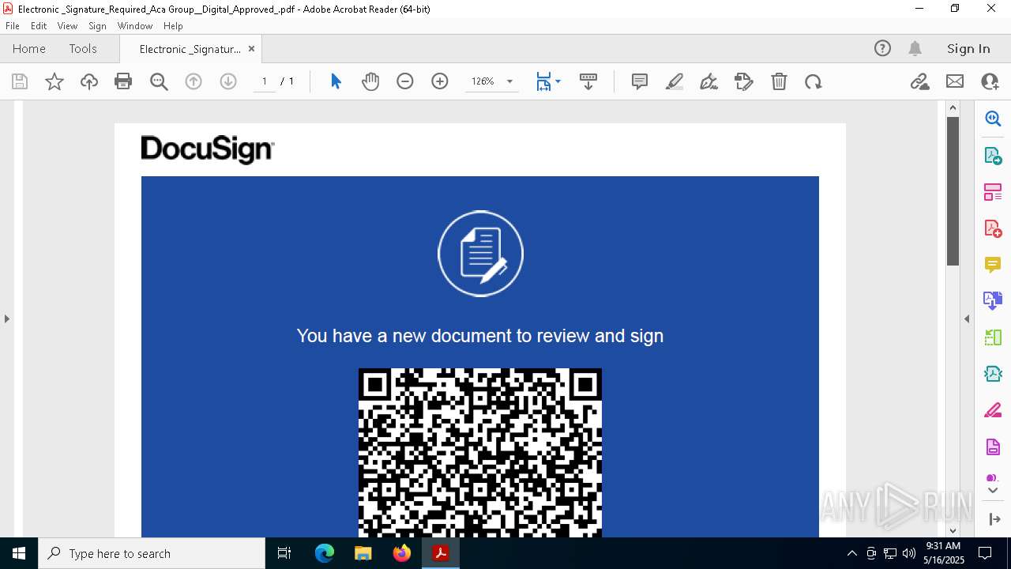Open the Help question mark icon
This screenshot has height=569, width=1011.
[882, 49]
